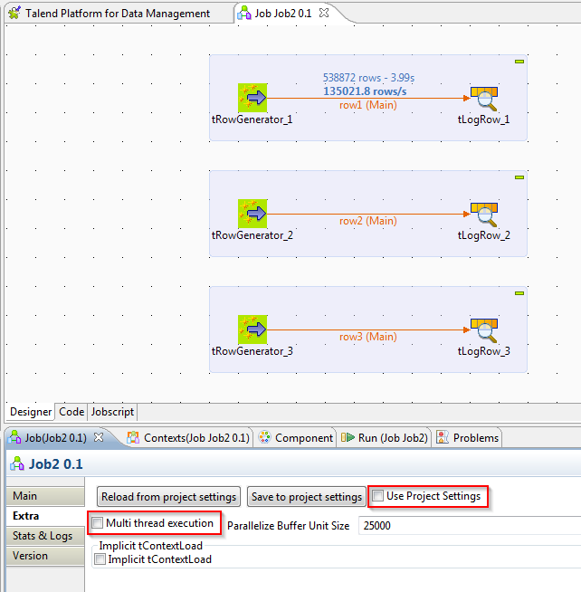Click the tLogRow_3 label
Image resolution: width=581 pixels, height=592 pixels.
[484, 351]
